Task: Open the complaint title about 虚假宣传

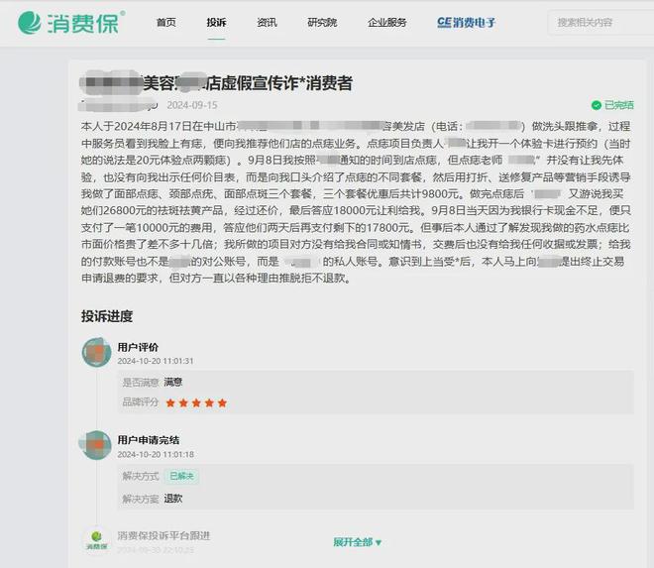Action: click(216, 83)
